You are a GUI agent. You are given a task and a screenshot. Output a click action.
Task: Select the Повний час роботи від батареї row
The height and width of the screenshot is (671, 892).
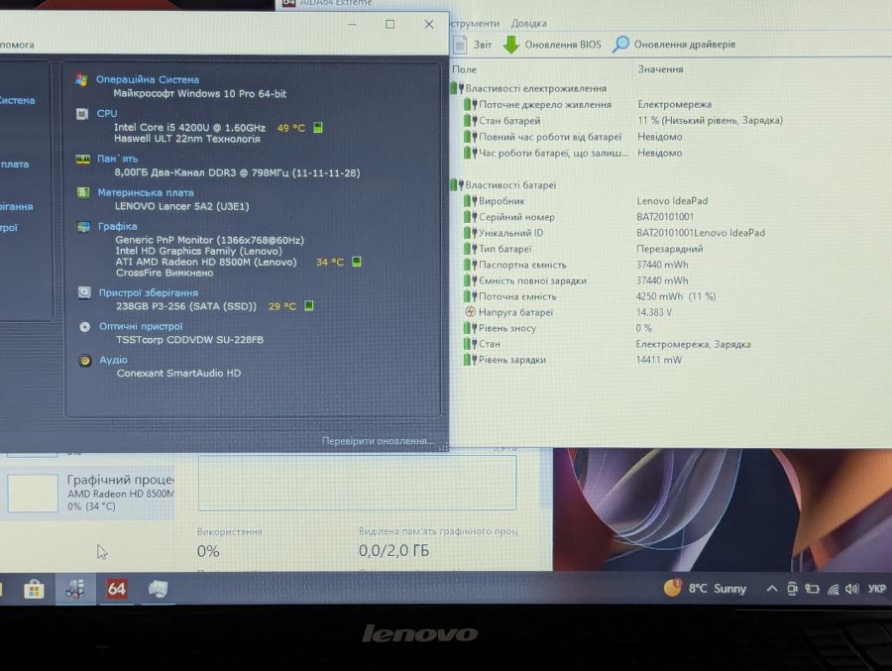coord(572,137)
